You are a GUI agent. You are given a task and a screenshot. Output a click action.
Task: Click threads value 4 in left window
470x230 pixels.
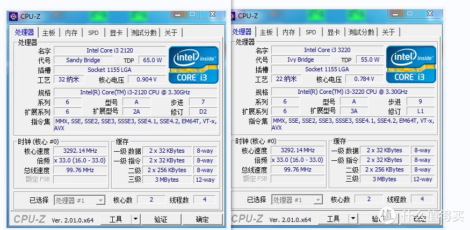(x=205, y=199)
